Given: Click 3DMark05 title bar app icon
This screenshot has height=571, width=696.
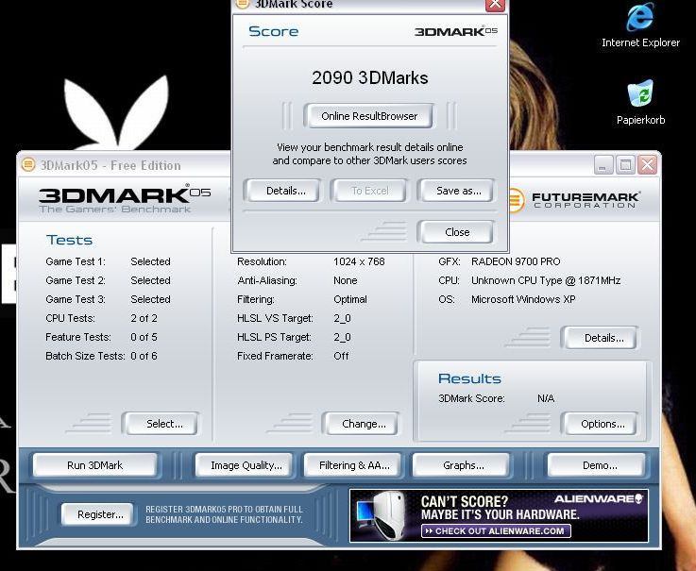Looking at the screenshot, I should click(x=28, y=165).
